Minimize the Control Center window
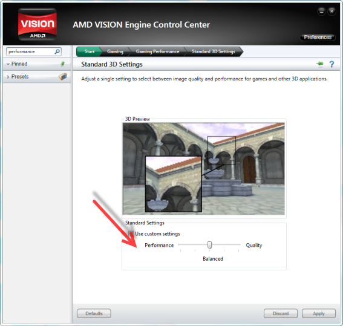The image size is (343, 326). tap(321, 11)
